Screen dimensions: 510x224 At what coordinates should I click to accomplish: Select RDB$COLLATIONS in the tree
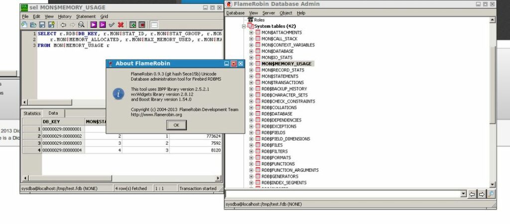279,108
